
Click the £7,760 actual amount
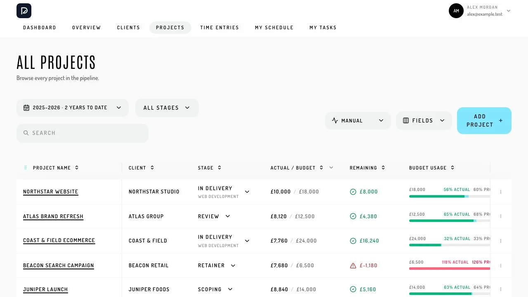pos(279,241)
